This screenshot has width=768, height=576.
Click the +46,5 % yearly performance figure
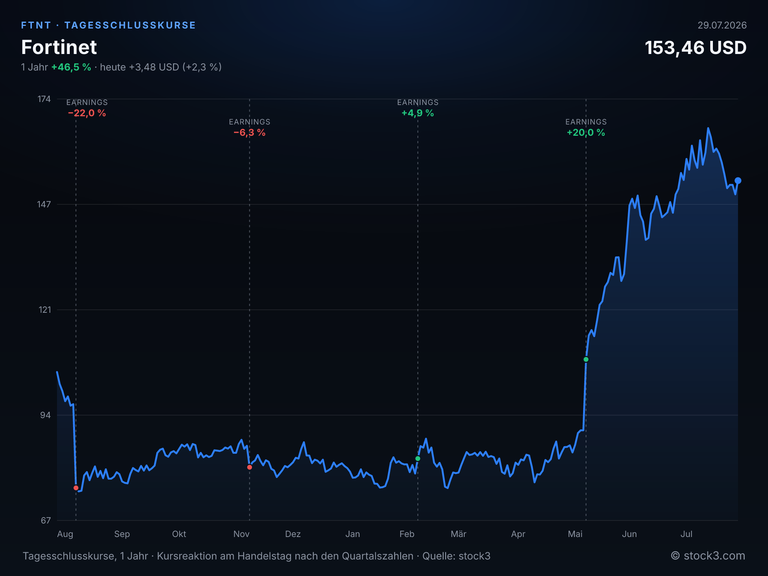click(x=71, y=67)
